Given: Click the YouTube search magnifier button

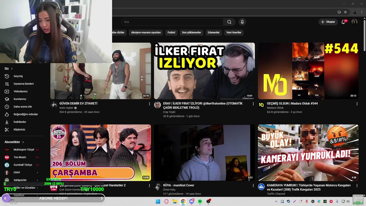Looking at the screenshot, I should pos(229,22).
